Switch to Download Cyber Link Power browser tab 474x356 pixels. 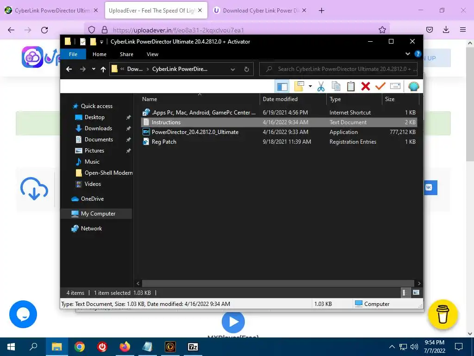point(260,10)
